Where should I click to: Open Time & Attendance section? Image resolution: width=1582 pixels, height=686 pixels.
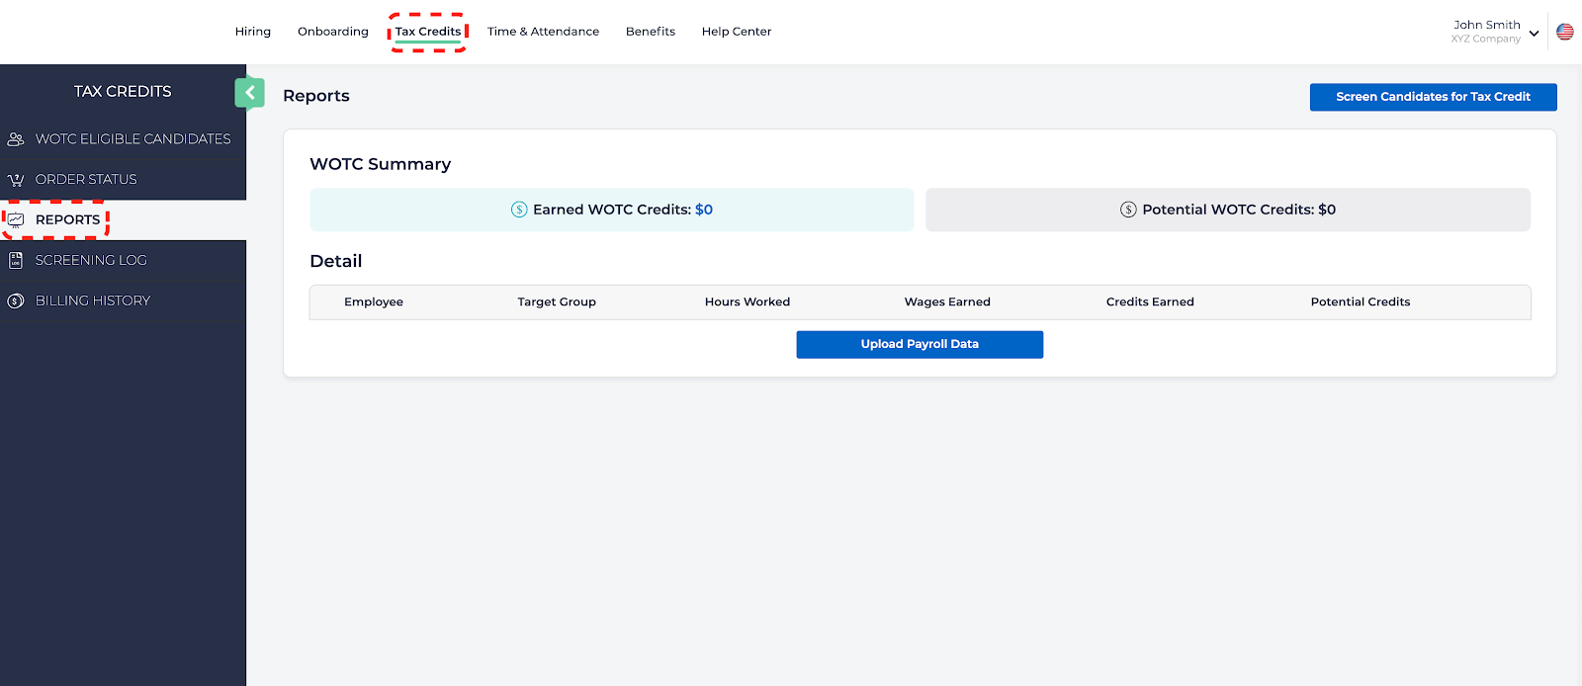(543, 32)
